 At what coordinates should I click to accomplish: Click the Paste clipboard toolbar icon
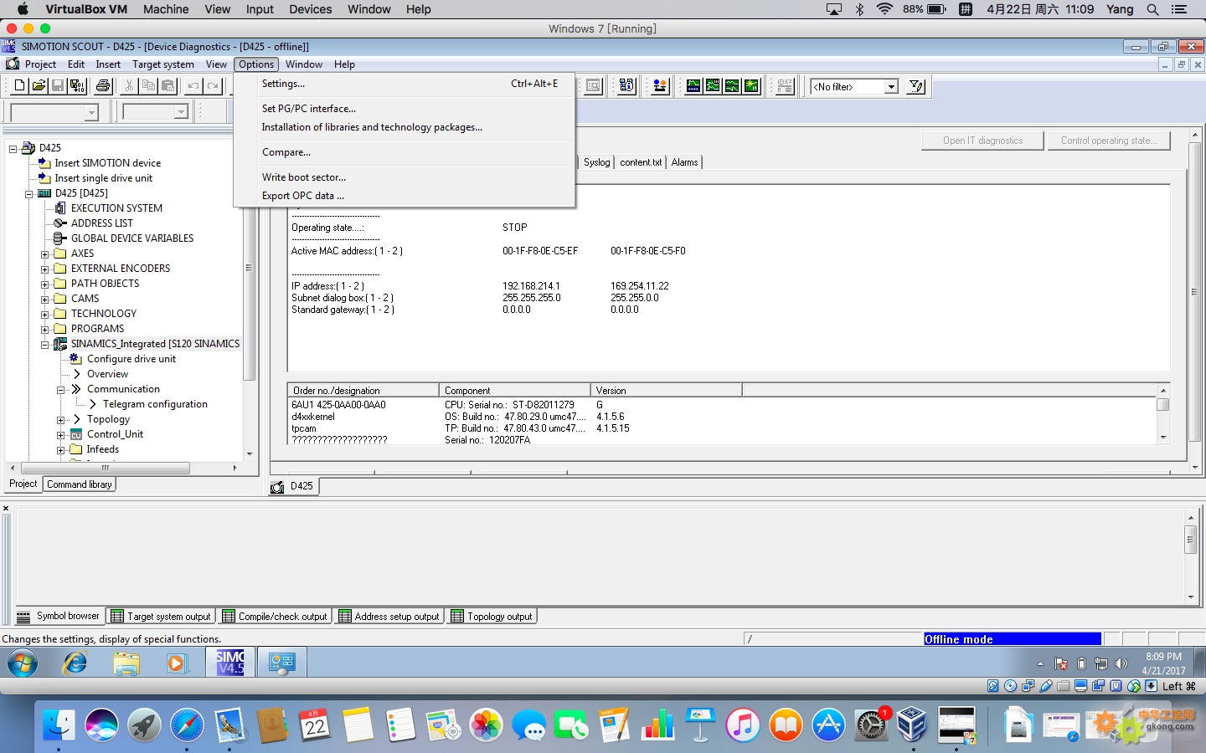(x=167, y=85)
